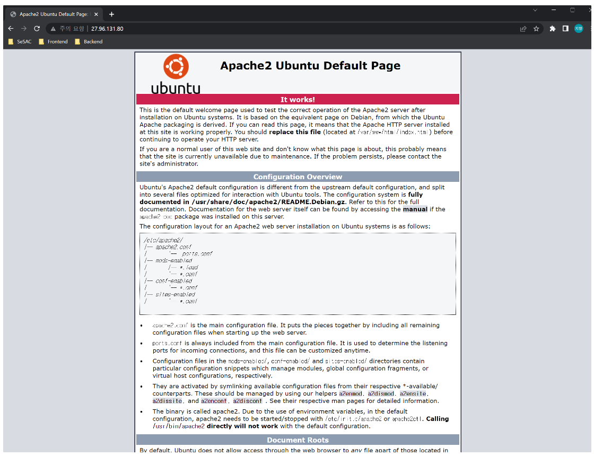Click the a2dissite helper name
Screen dimensions: 594x456
tap(168, 401)
